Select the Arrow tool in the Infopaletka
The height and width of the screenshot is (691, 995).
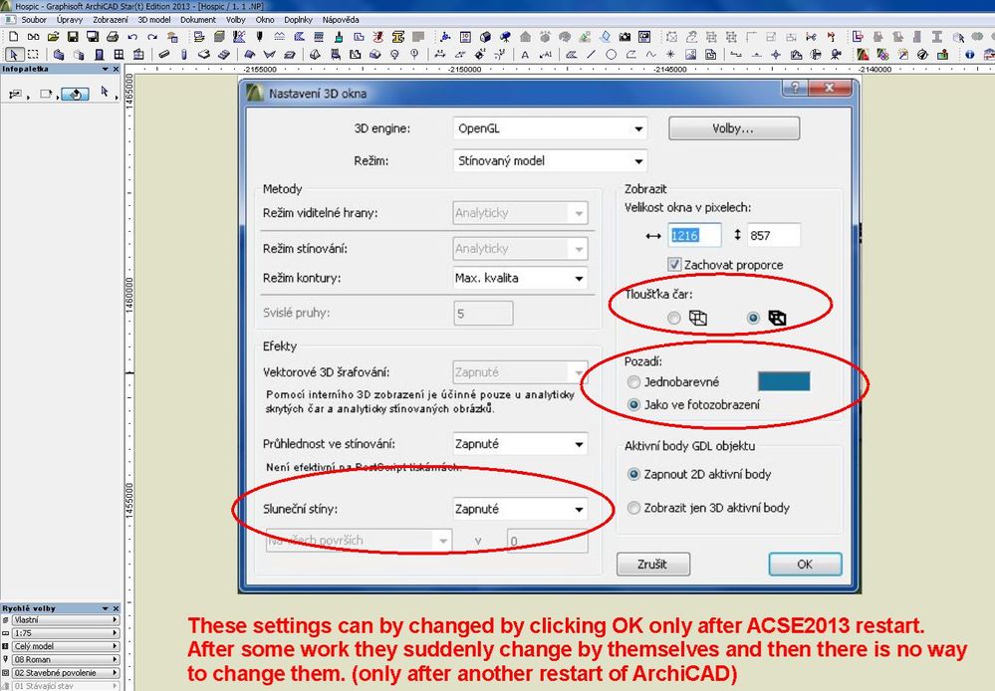(x=104, y=92)
